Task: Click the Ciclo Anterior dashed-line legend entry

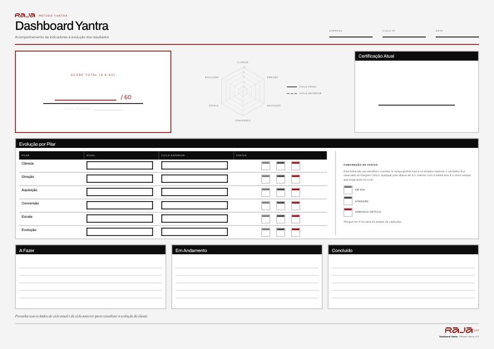Action: 304,94
